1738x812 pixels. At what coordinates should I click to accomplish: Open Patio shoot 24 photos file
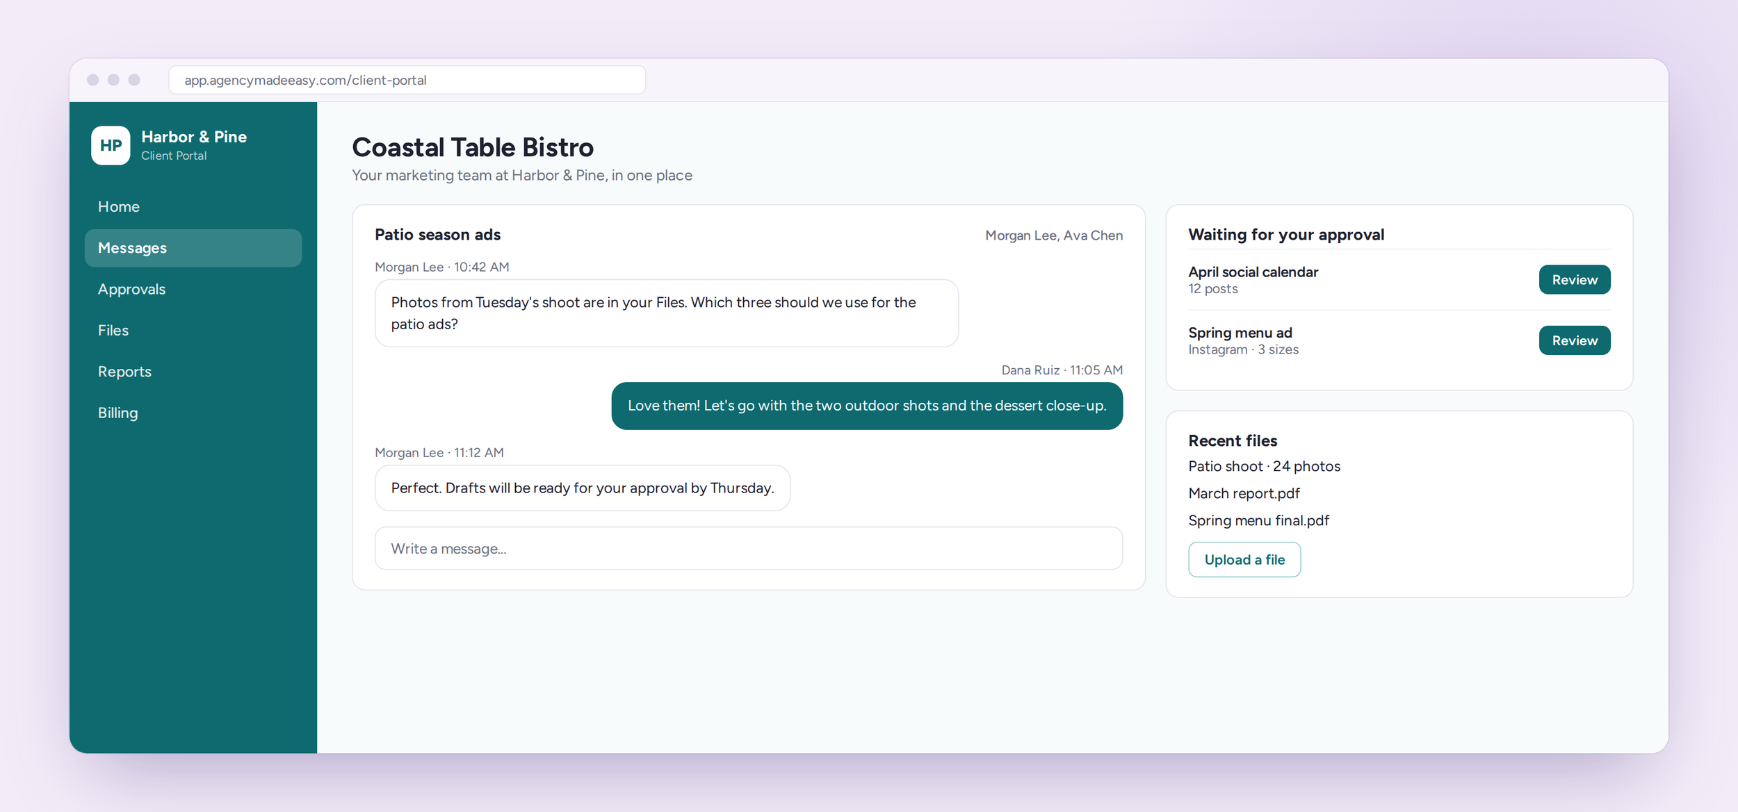pyautogui.click(x=1264, y=466)
